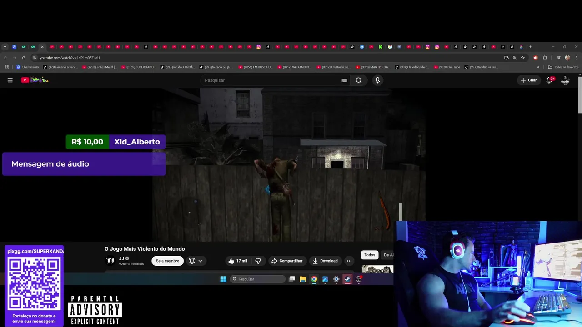Screen dimensions: 582x327
Task: Install app icon in address bar
Action: tap(506, 58)
